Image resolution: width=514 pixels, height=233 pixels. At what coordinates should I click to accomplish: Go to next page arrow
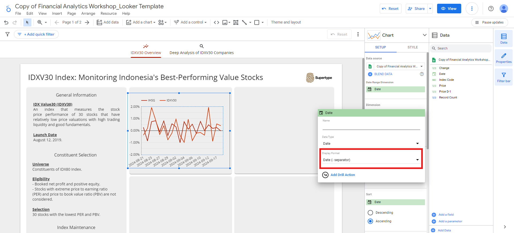point(87,22)
